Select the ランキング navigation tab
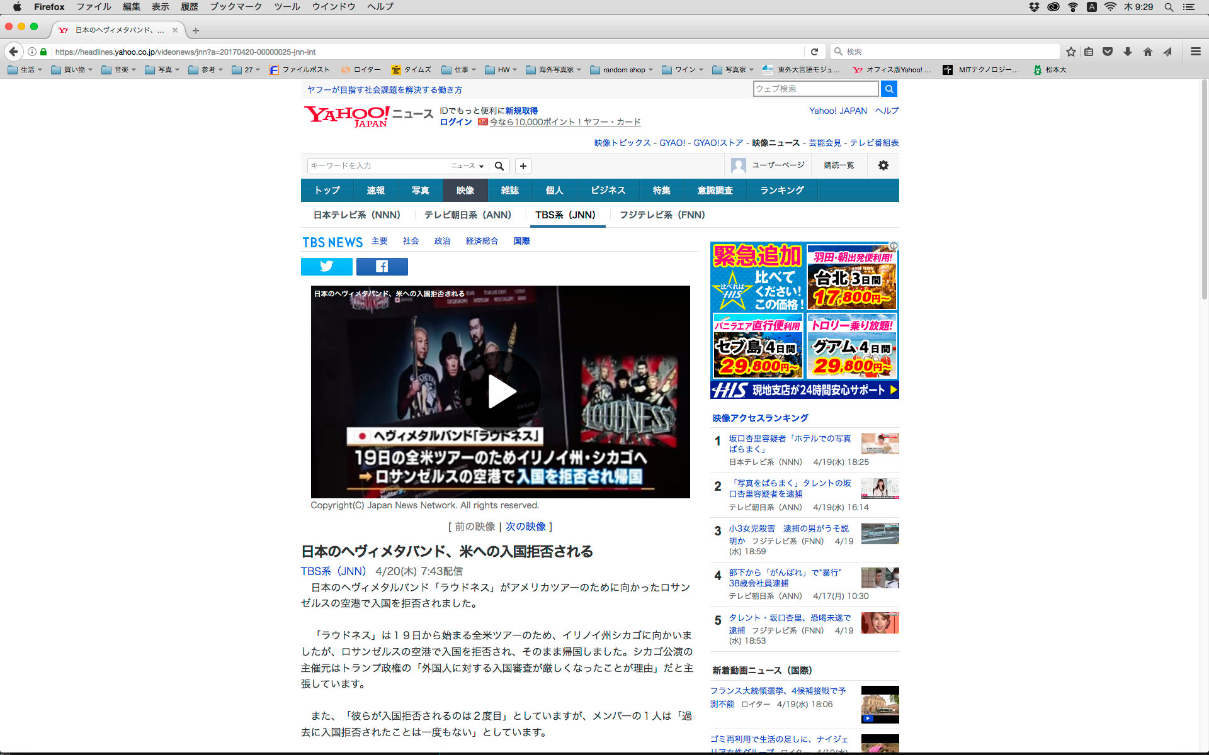 tap(781, 190)
